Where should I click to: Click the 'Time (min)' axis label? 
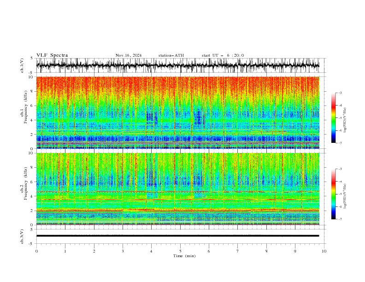coord(184,256)
